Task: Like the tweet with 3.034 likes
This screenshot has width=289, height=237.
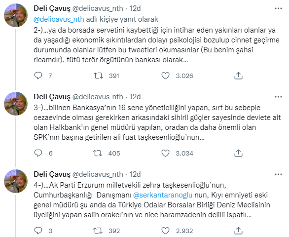Action: click(x=165, y=153)
